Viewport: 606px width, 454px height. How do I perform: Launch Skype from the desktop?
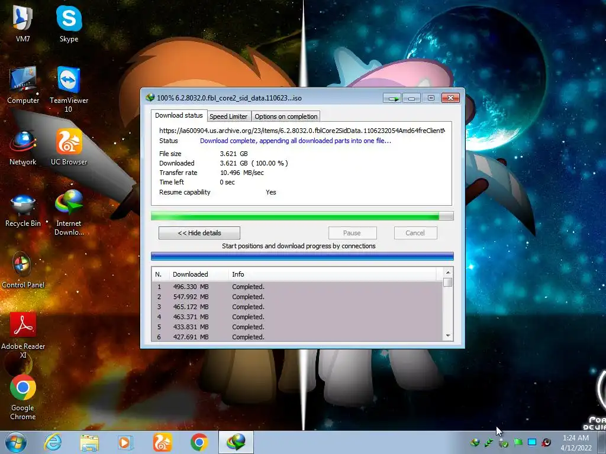pyautogui.click(x=69, y=24)
